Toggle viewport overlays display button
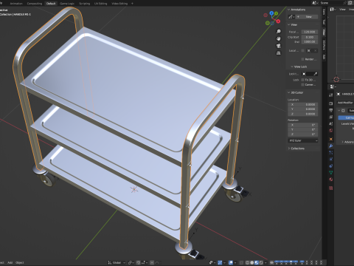The width and height of the screenshot is (354, 266). (x=231, y=262)
